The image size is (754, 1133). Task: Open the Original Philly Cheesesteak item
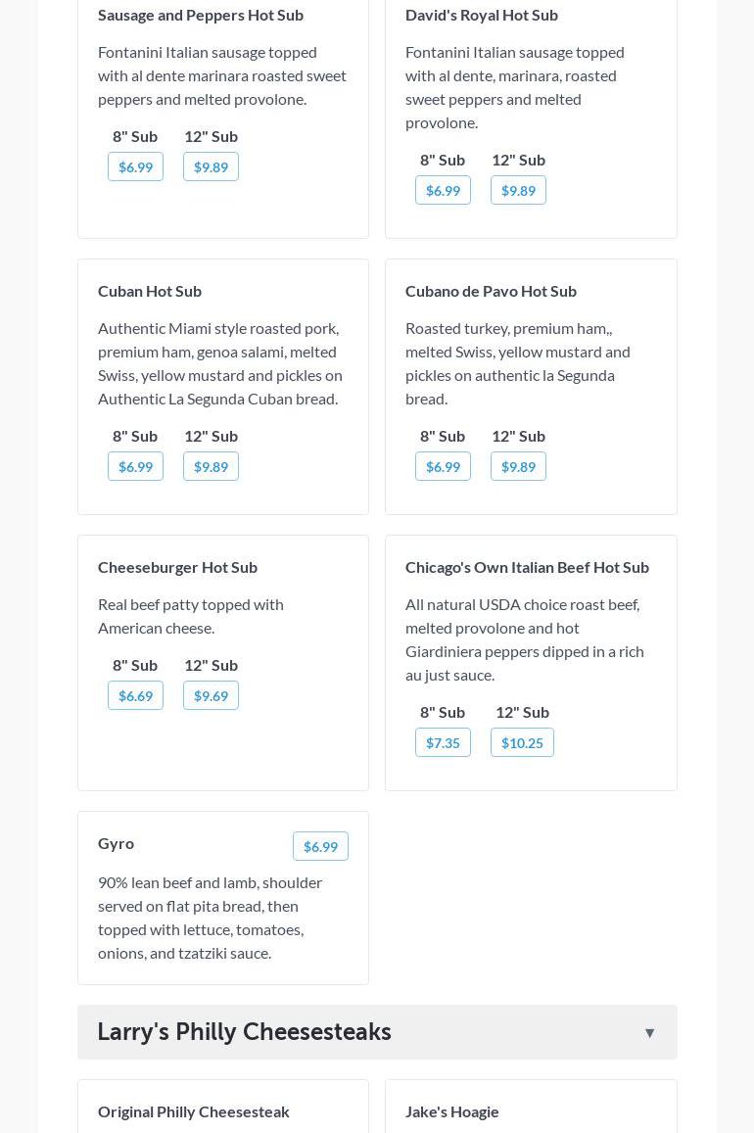pyautogui.click(x=194, y=1111)
